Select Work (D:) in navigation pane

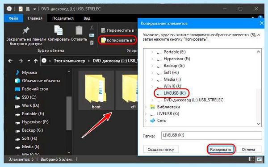(30, 105)
